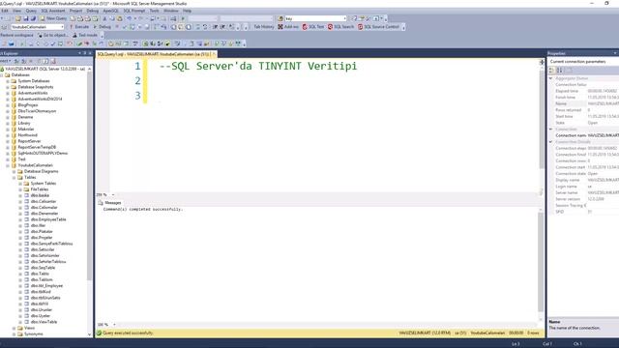Image resolution: width=619 pixels, height=348 pixels.
Task: Click the Test mode icon
Action: [x=74, y=35]
